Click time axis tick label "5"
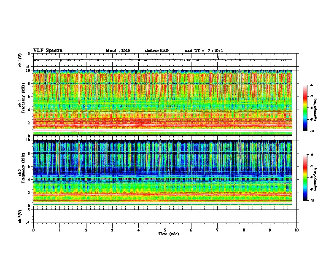This screenshot has width=334, height=258. click(165, 230)
